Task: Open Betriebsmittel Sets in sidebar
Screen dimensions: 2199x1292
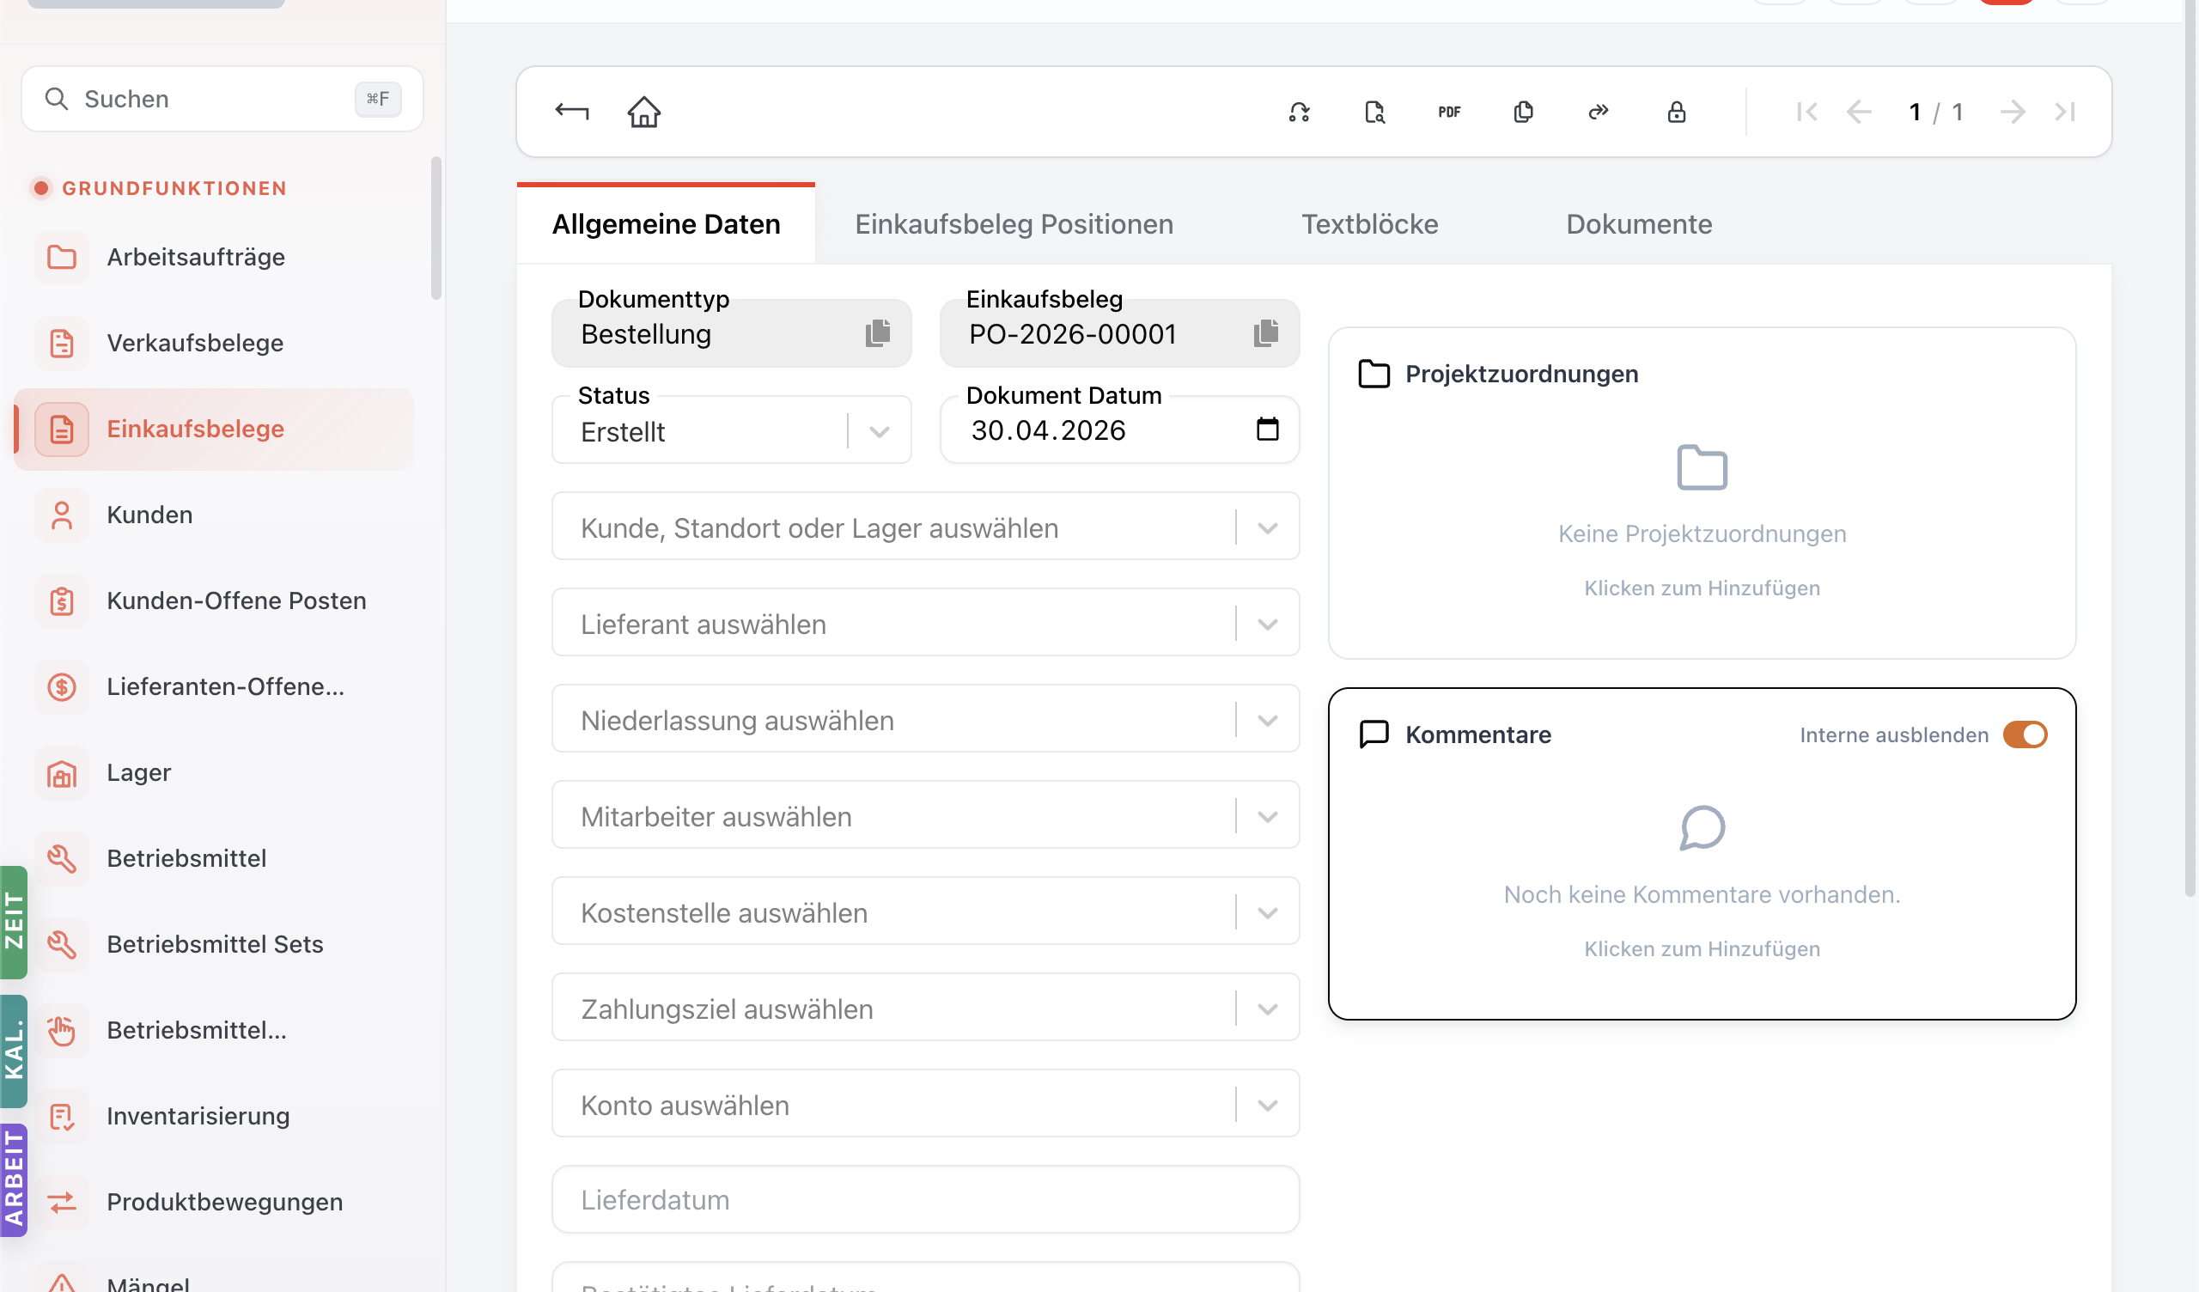Action: 214,944
